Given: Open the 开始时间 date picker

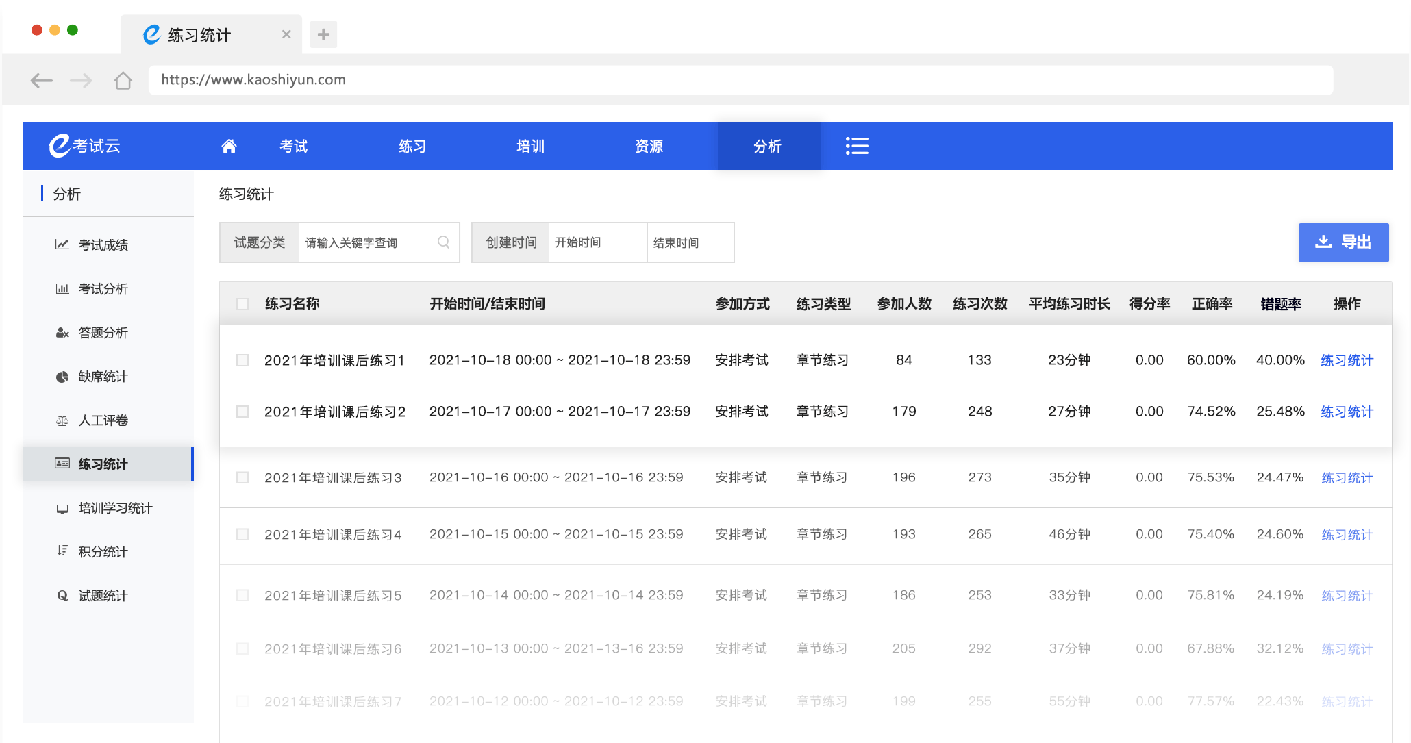Looking at the screenshot, I should tap(596, 242).
